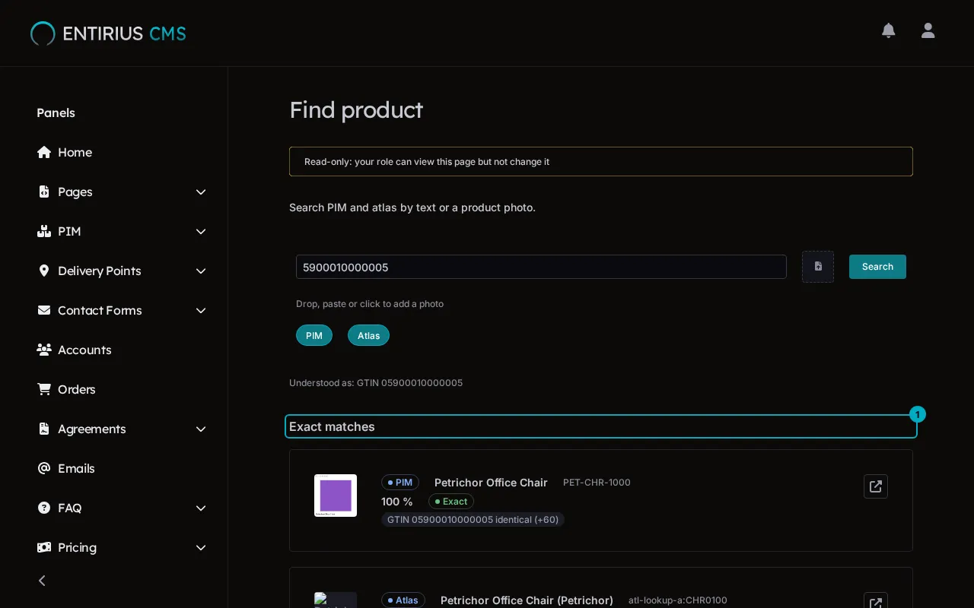This screenshot has height=608, width=974.
Task: Expand the Pages submenu chevron
Action: tap(201, 192)
